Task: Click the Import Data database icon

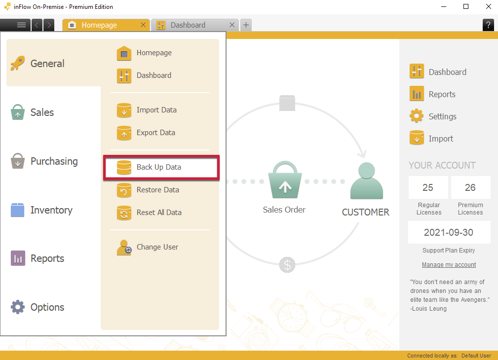Action: [x=124, y=110]
